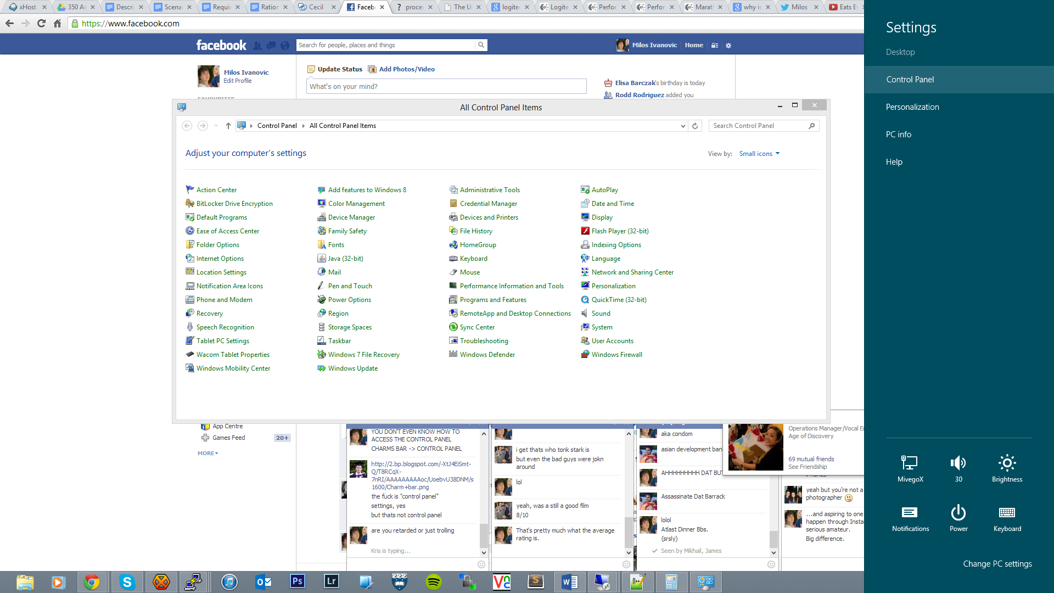This screenshot has width=1054, height=593.
Task: Open the Small icons view dropdown
Action: pyautogui.click(x=759, y=154)
